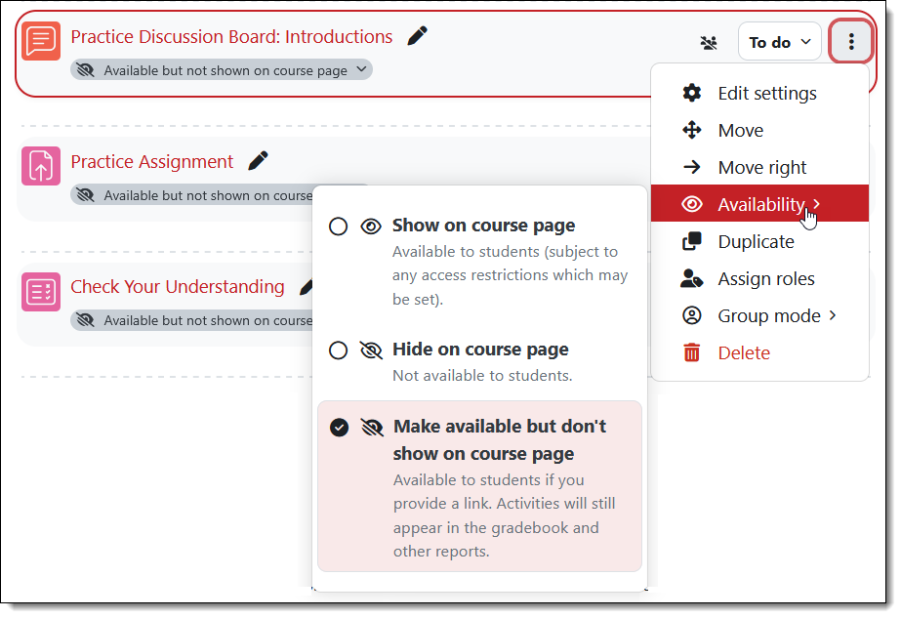Select Show on course page radio button
901x618 pixels.
click(x=338, y=226)
